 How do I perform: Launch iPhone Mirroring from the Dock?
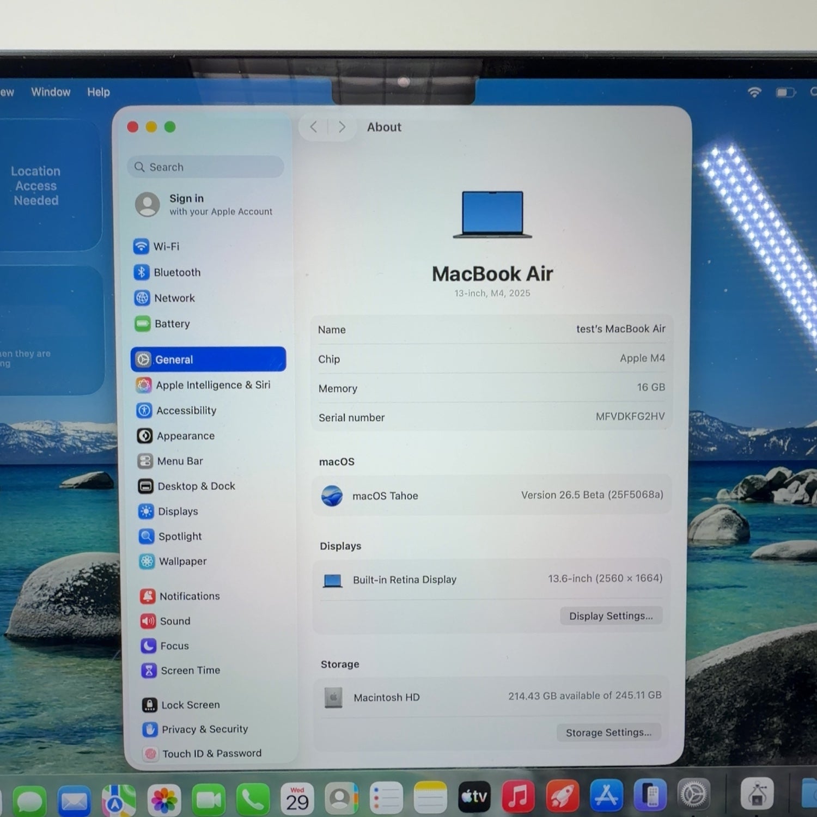(650, 795)
